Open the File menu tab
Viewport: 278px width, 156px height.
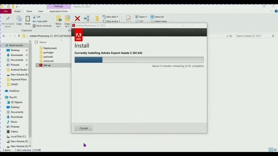6,11
